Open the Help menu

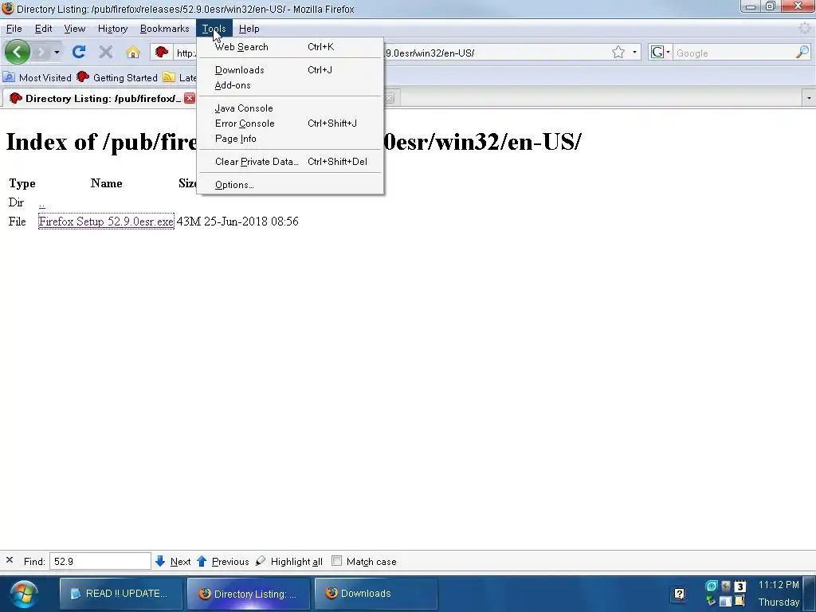pos(249,29)
